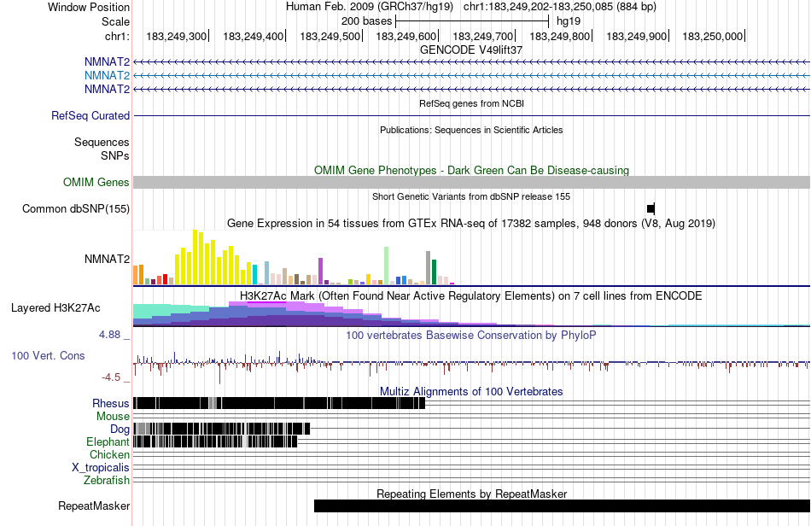Viewport: 811px width, 526px height.
Task: Click the Rhesus alignment block
Action: [279, 403]
